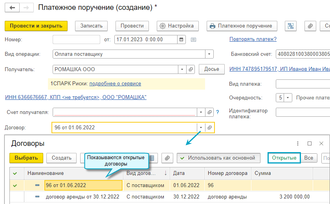This screenshot has width=330, height=204.
Task: Click the document structure icon in toolbar
Action: coord(291,26)
